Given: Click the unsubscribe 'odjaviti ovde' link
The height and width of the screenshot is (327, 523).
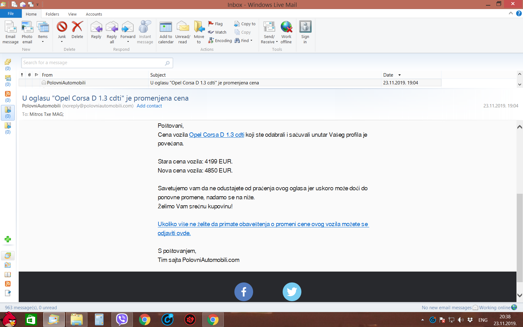Looking at the screenshot, I should pyautogui.click(x=174, y=233).
